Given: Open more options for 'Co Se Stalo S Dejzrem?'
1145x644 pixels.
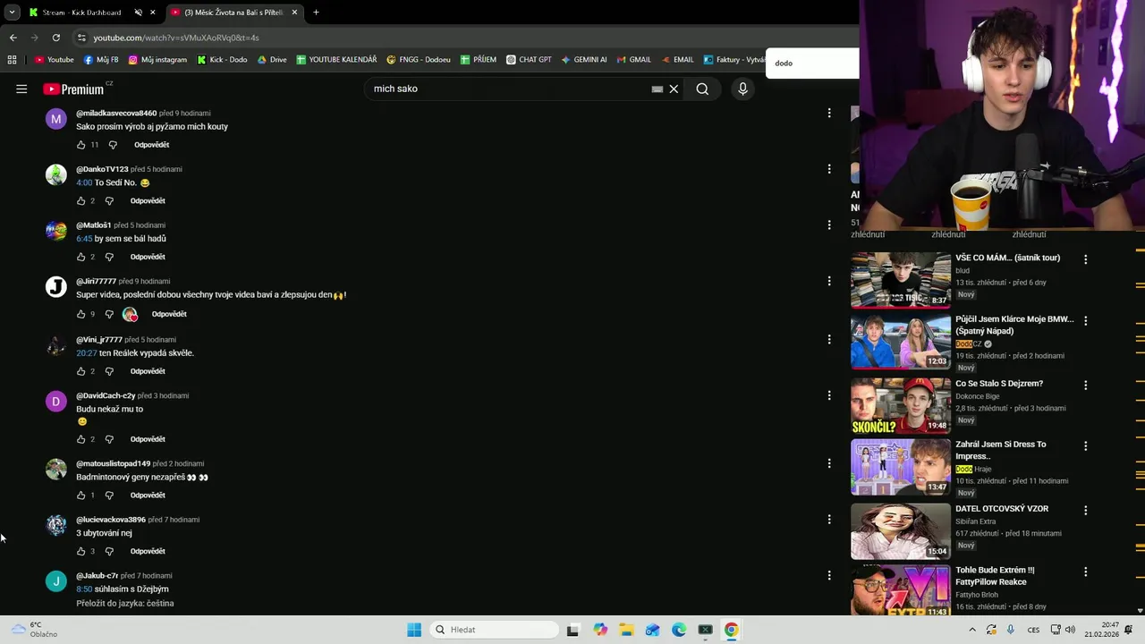Looking at the screenshot, I should pyautogui.click(x=1086, y=386).
